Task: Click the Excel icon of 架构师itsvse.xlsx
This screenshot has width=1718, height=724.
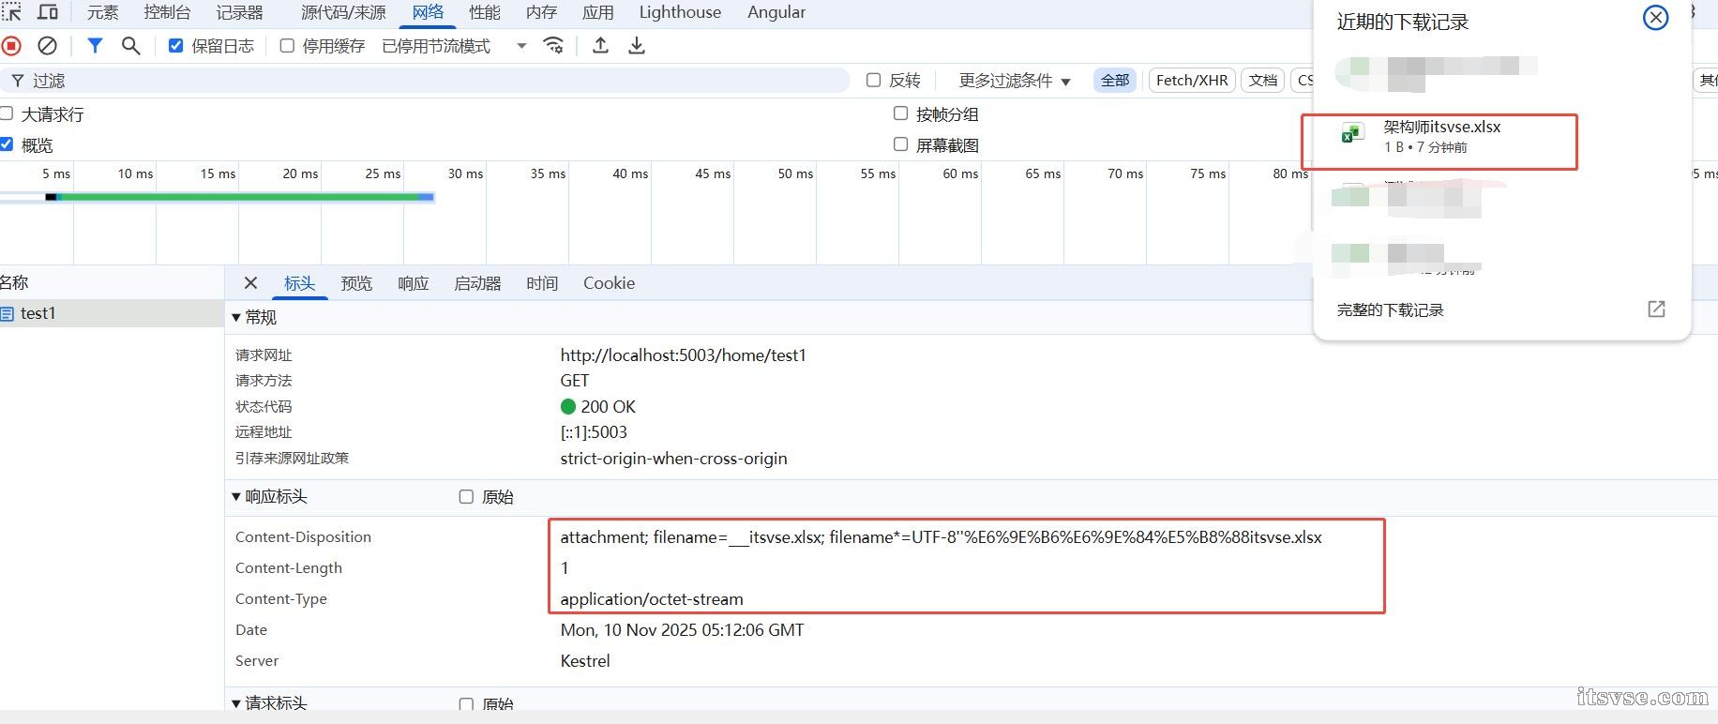Action: click(x=1351, y=134)
